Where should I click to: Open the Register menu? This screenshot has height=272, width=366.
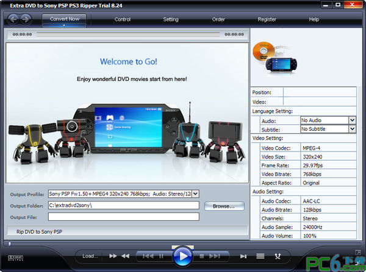pyautogui.click(x=267, y=19)
